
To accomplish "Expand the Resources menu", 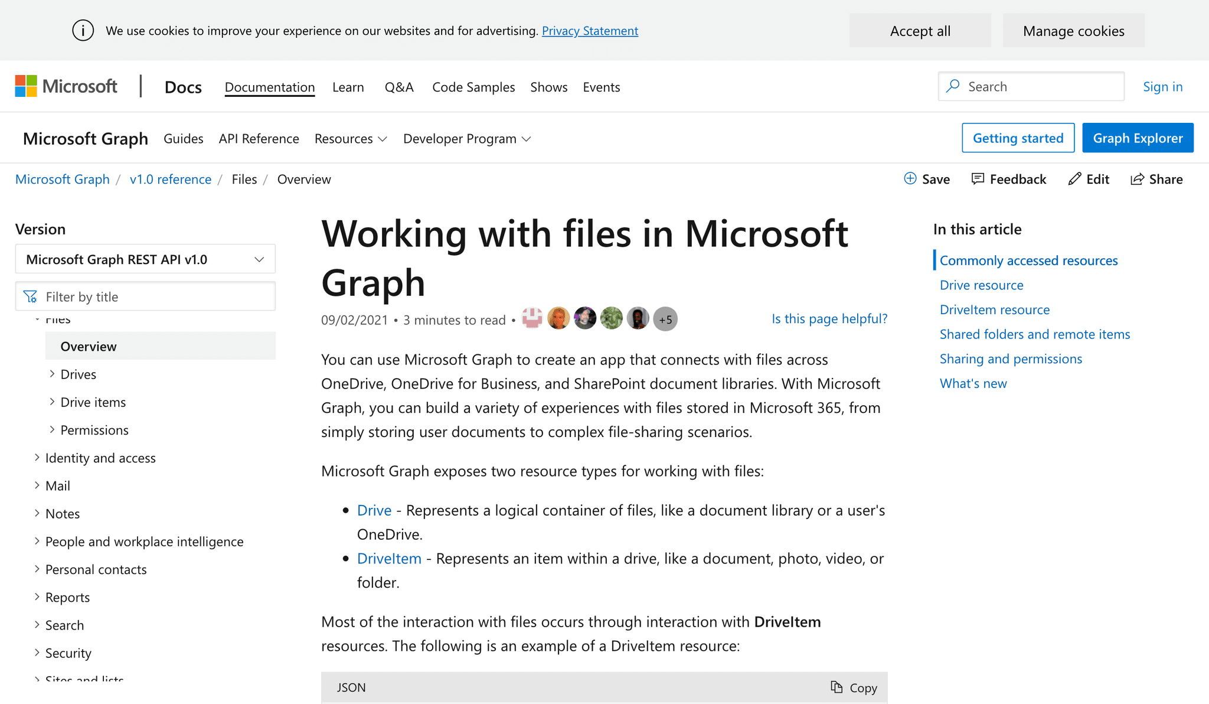I will tap(350, 138).
